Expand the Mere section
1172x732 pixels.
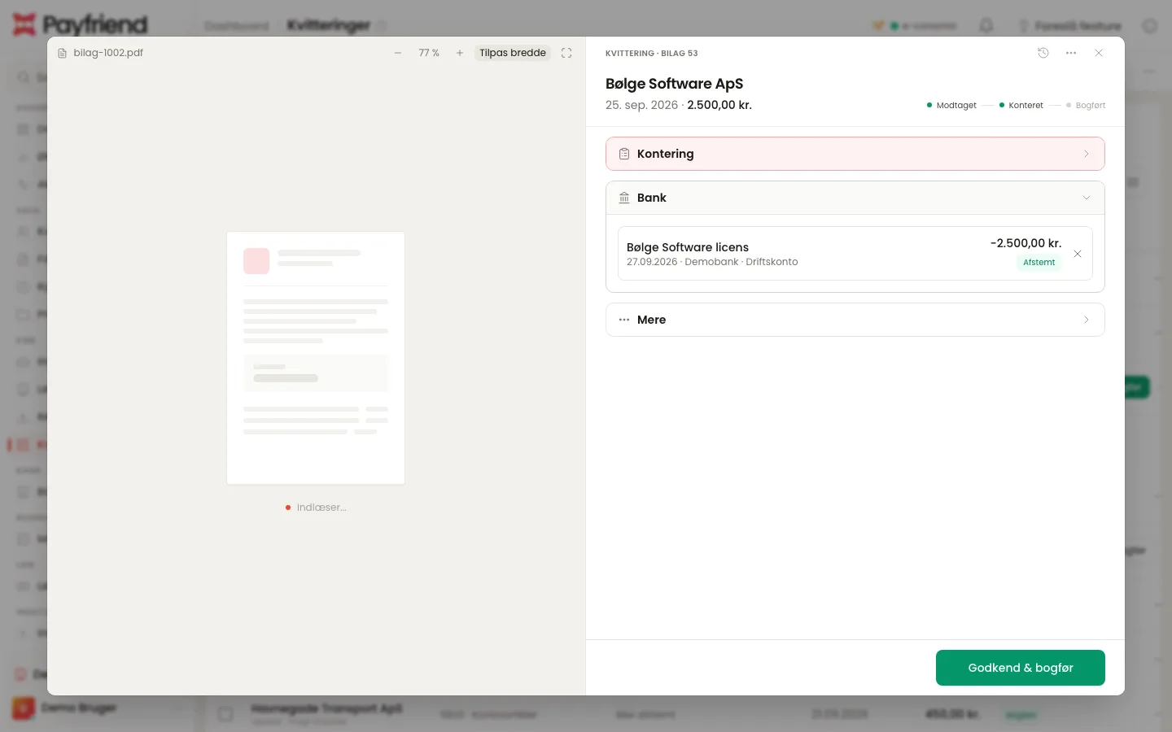855,320
